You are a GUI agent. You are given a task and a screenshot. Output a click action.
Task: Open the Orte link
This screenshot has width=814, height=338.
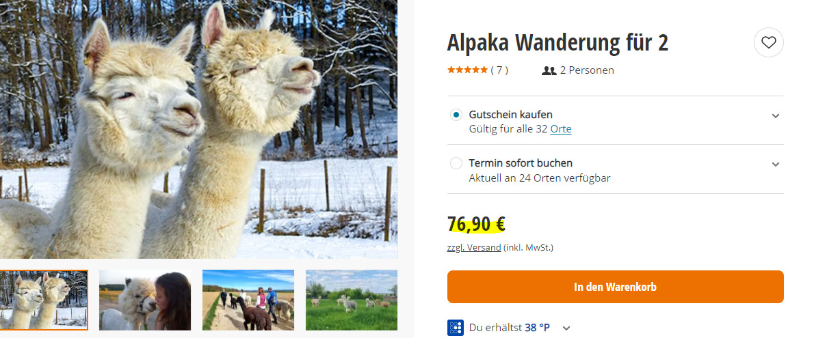click(561, 129)
